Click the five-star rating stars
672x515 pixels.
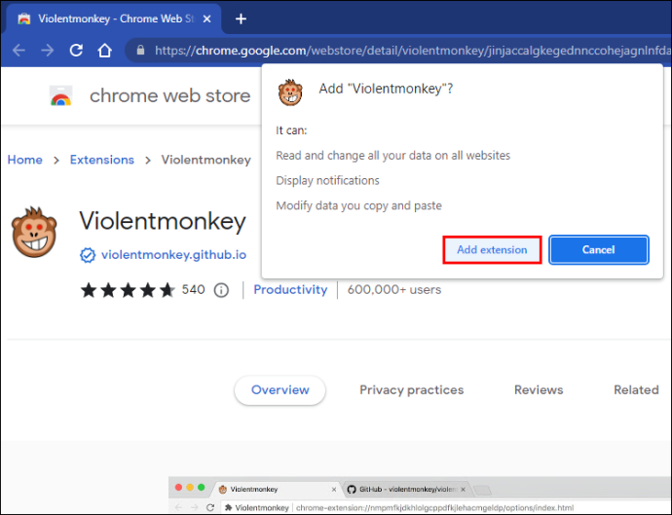(x=128, y=290)
